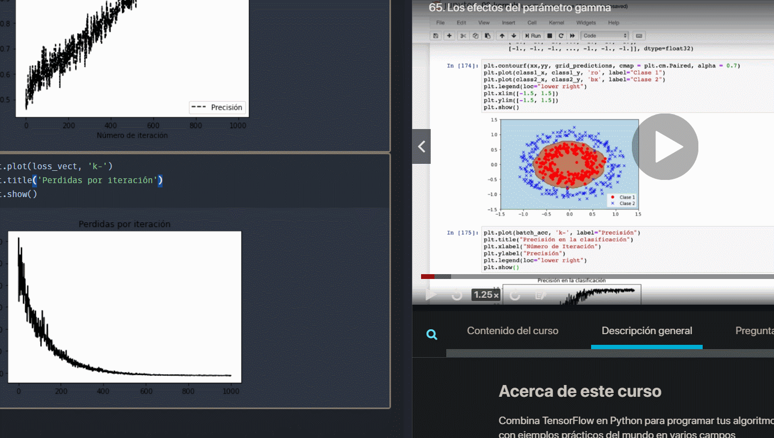Image resolution: width=774 pixels, height=438 pixels.
Task: Click the horizontal scrollbar beneath the tabs
Action: (x=610, y=353)
